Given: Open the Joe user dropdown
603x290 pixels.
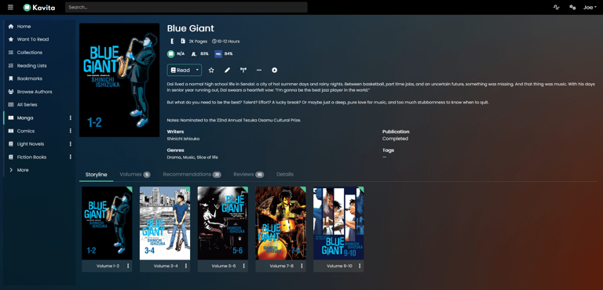Looking at the screenshot, I should tap(590, 7).
